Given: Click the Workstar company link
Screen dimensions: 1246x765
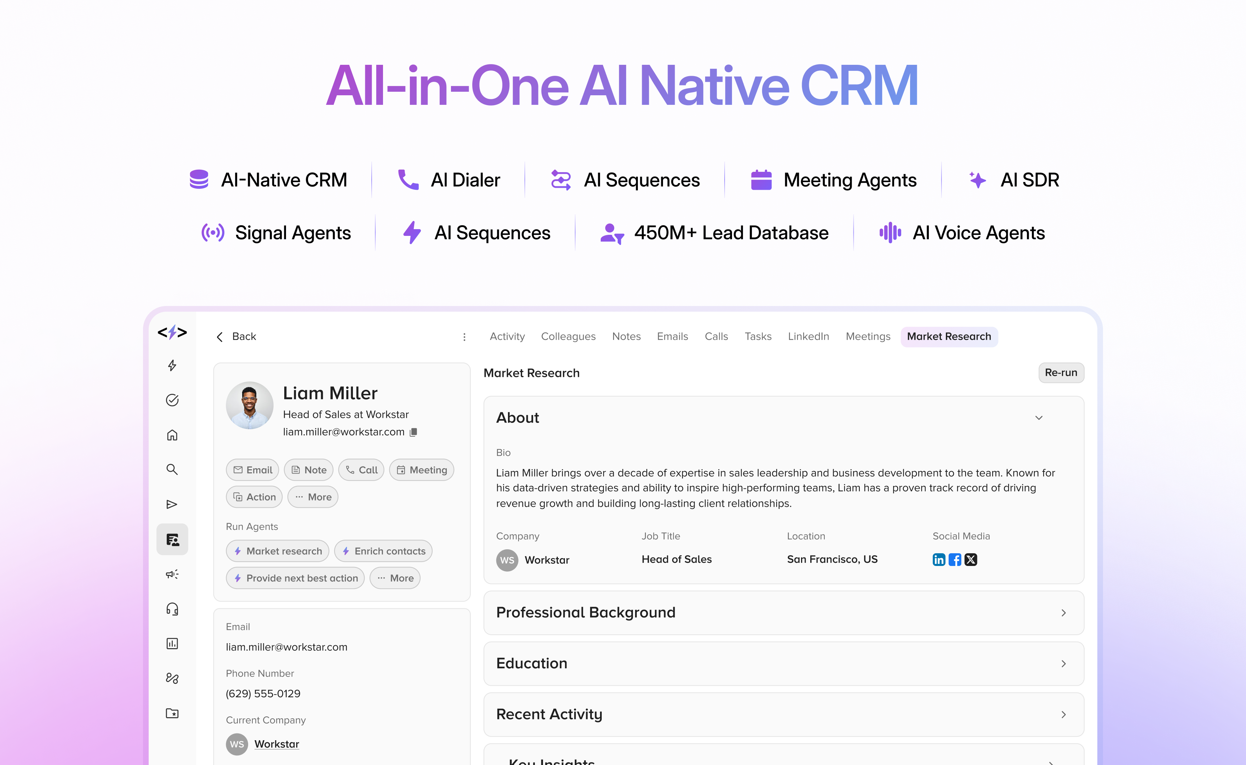Looking at the screenshot, I should [276, 744].
